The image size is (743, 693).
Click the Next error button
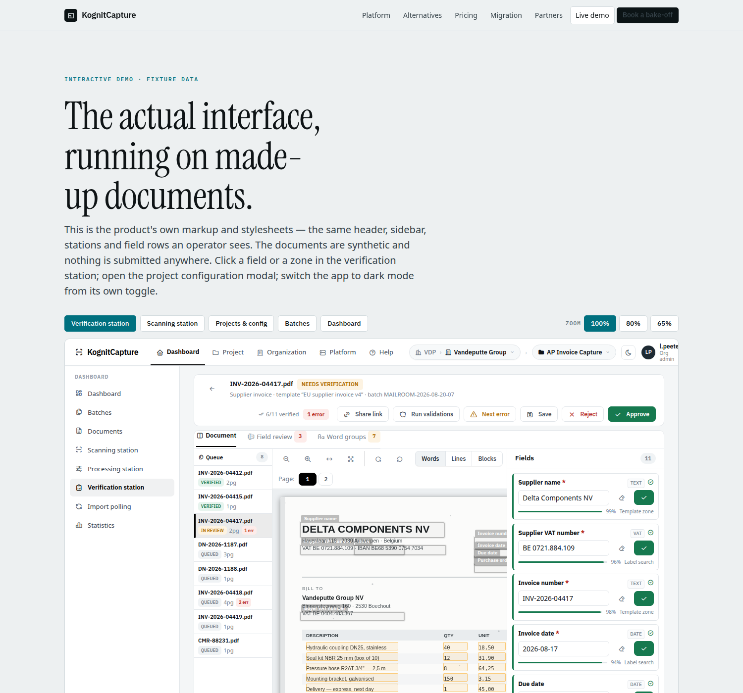coord(490,414)
